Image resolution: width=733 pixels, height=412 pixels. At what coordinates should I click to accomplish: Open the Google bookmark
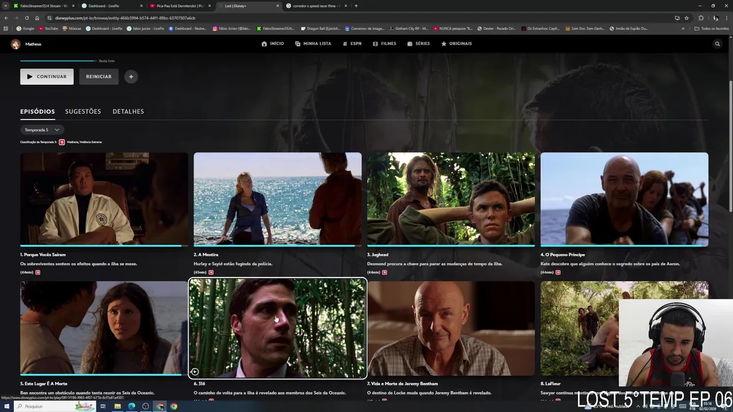point(25,28)
